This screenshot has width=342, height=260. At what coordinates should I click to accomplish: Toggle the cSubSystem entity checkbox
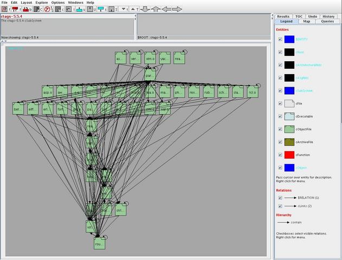click(280, 90)
